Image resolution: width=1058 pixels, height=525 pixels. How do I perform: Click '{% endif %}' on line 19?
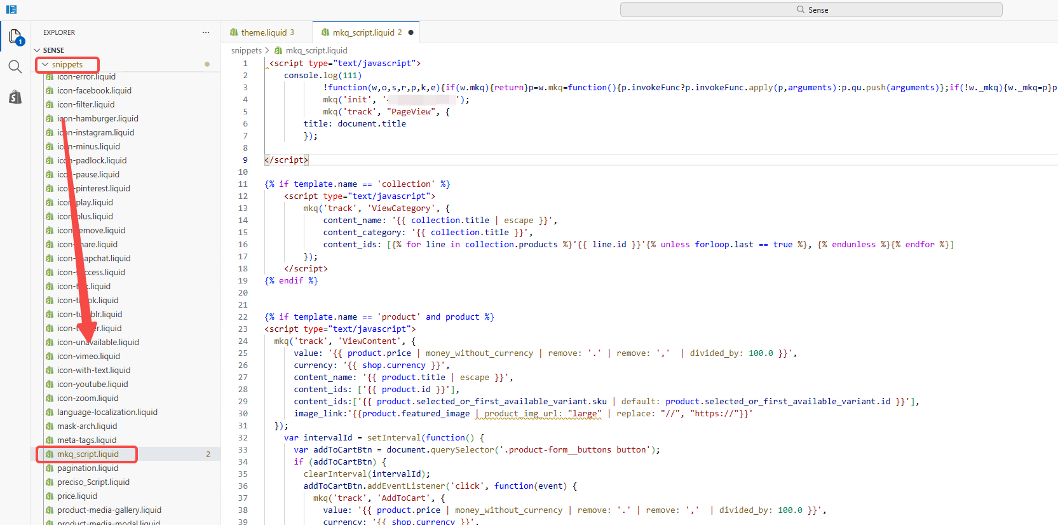pyautogui.click(x=292, y=281)
